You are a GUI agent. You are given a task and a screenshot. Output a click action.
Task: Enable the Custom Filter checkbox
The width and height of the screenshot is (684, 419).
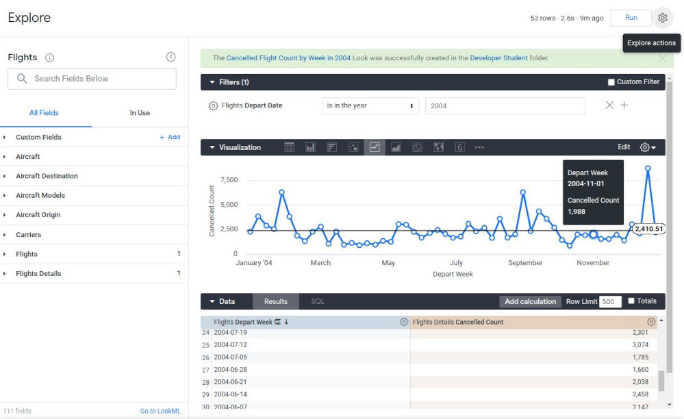611,82
